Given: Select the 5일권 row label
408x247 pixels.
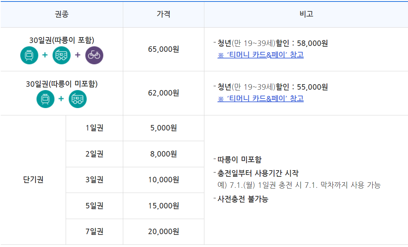Looking at the screenshot, I should (94, 206).
